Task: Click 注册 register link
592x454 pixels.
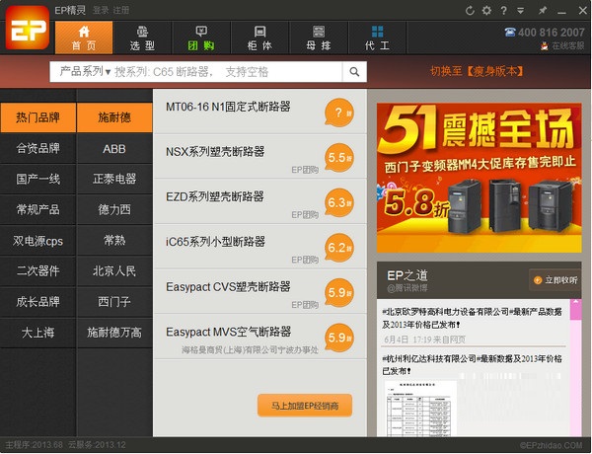Action: point(120,10)
